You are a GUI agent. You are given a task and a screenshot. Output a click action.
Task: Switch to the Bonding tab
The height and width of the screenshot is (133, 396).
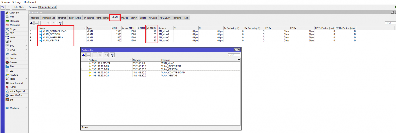pyautogui.click(x=177, y=18)
